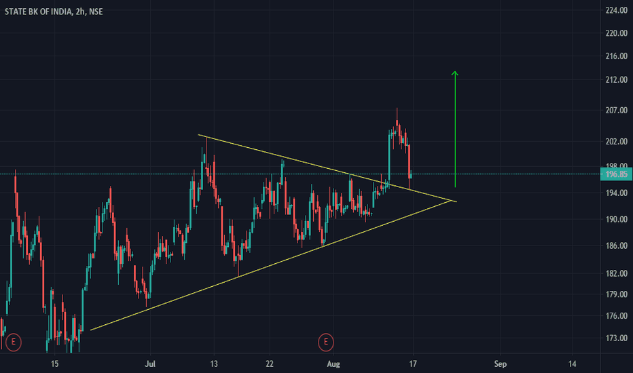The width and height of the screenshot is (633, 373).
Task: Click the 14 date label on time axis
Action: (572, 364)
